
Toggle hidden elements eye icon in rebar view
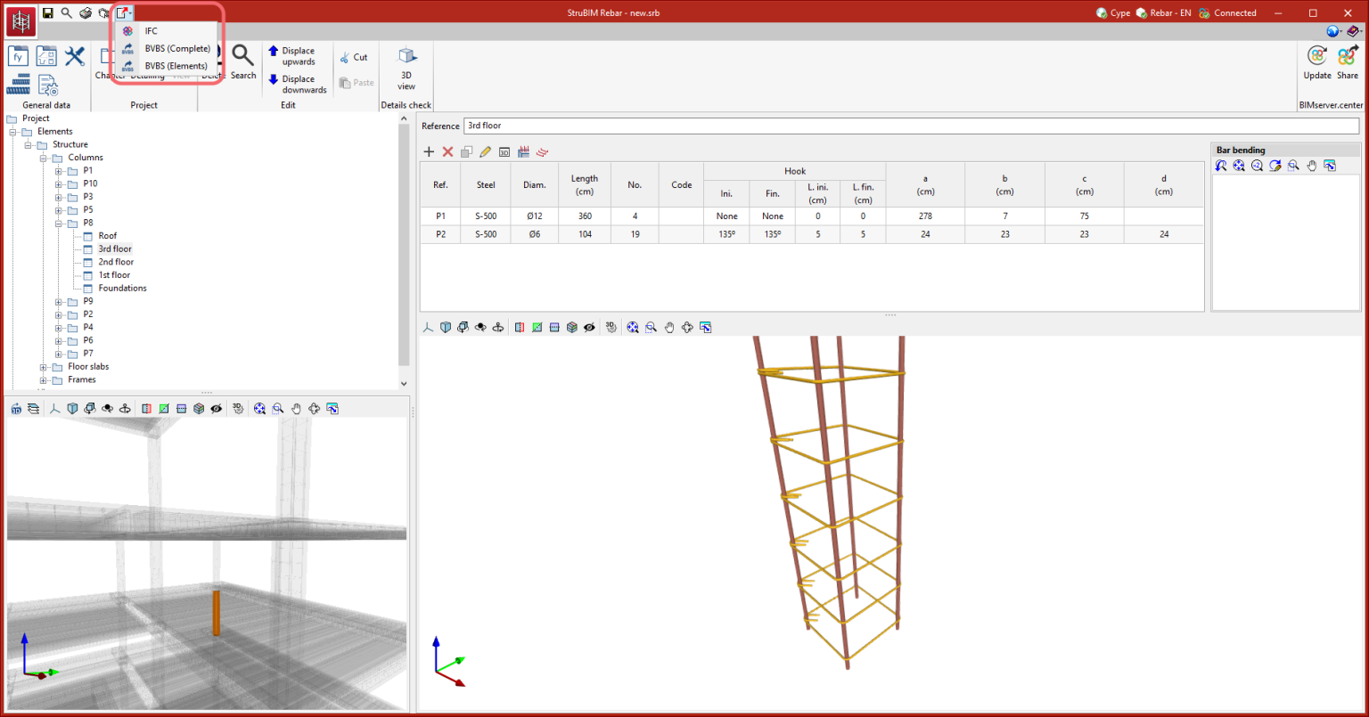click(x=590, y=328)
